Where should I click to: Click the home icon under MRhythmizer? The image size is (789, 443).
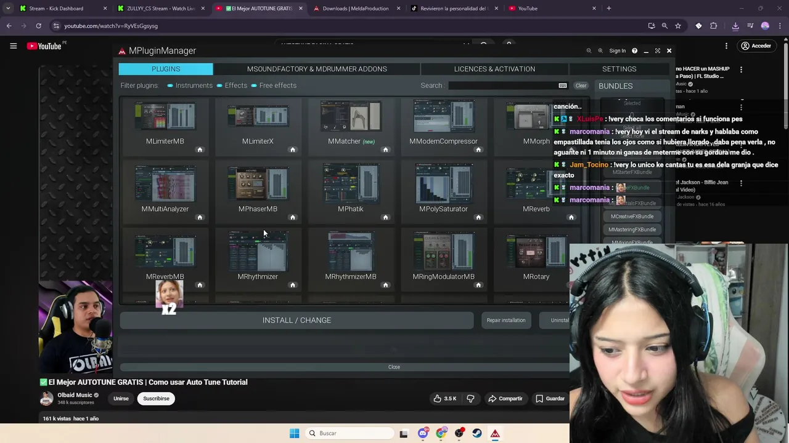293,285
